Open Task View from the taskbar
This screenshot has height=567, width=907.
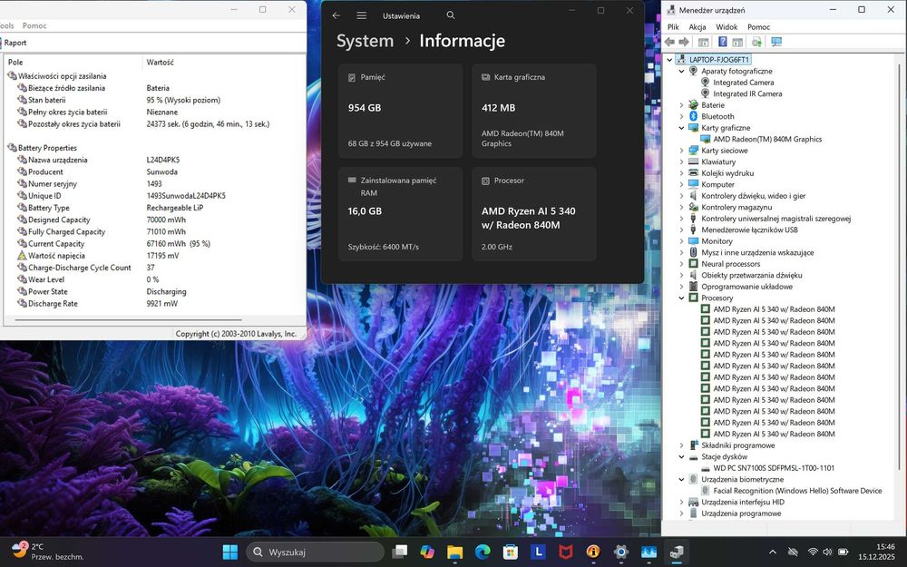coord(400,552)
